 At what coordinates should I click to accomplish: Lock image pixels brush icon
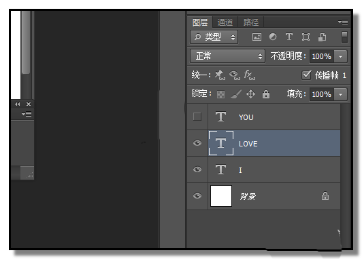click(x=236, y=94)
